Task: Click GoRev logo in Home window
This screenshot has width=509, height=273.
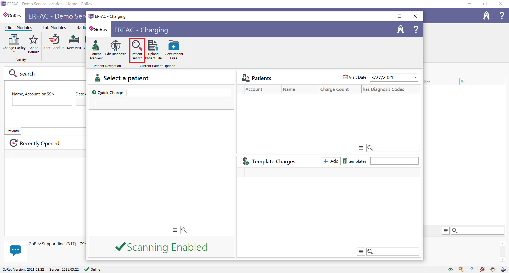Action: click(x=12, y=15)
